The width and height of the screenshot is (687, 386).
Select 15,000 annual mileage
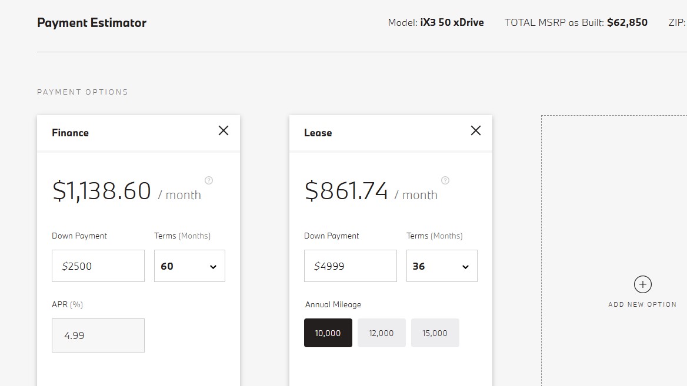(435, 333)
